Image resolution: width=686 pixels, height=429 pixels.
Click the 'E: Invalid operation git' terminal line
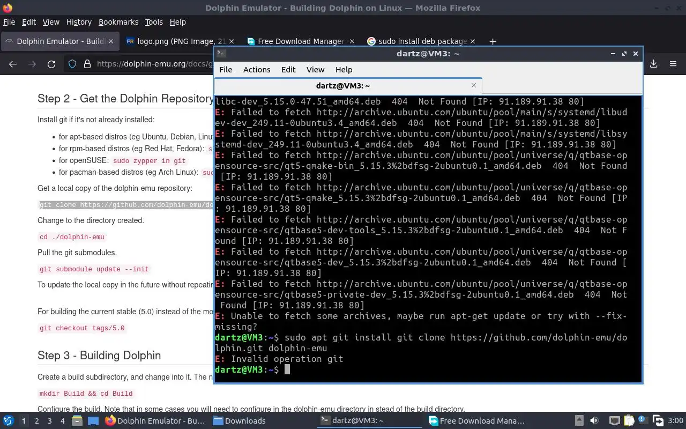[x=279, y=359]
